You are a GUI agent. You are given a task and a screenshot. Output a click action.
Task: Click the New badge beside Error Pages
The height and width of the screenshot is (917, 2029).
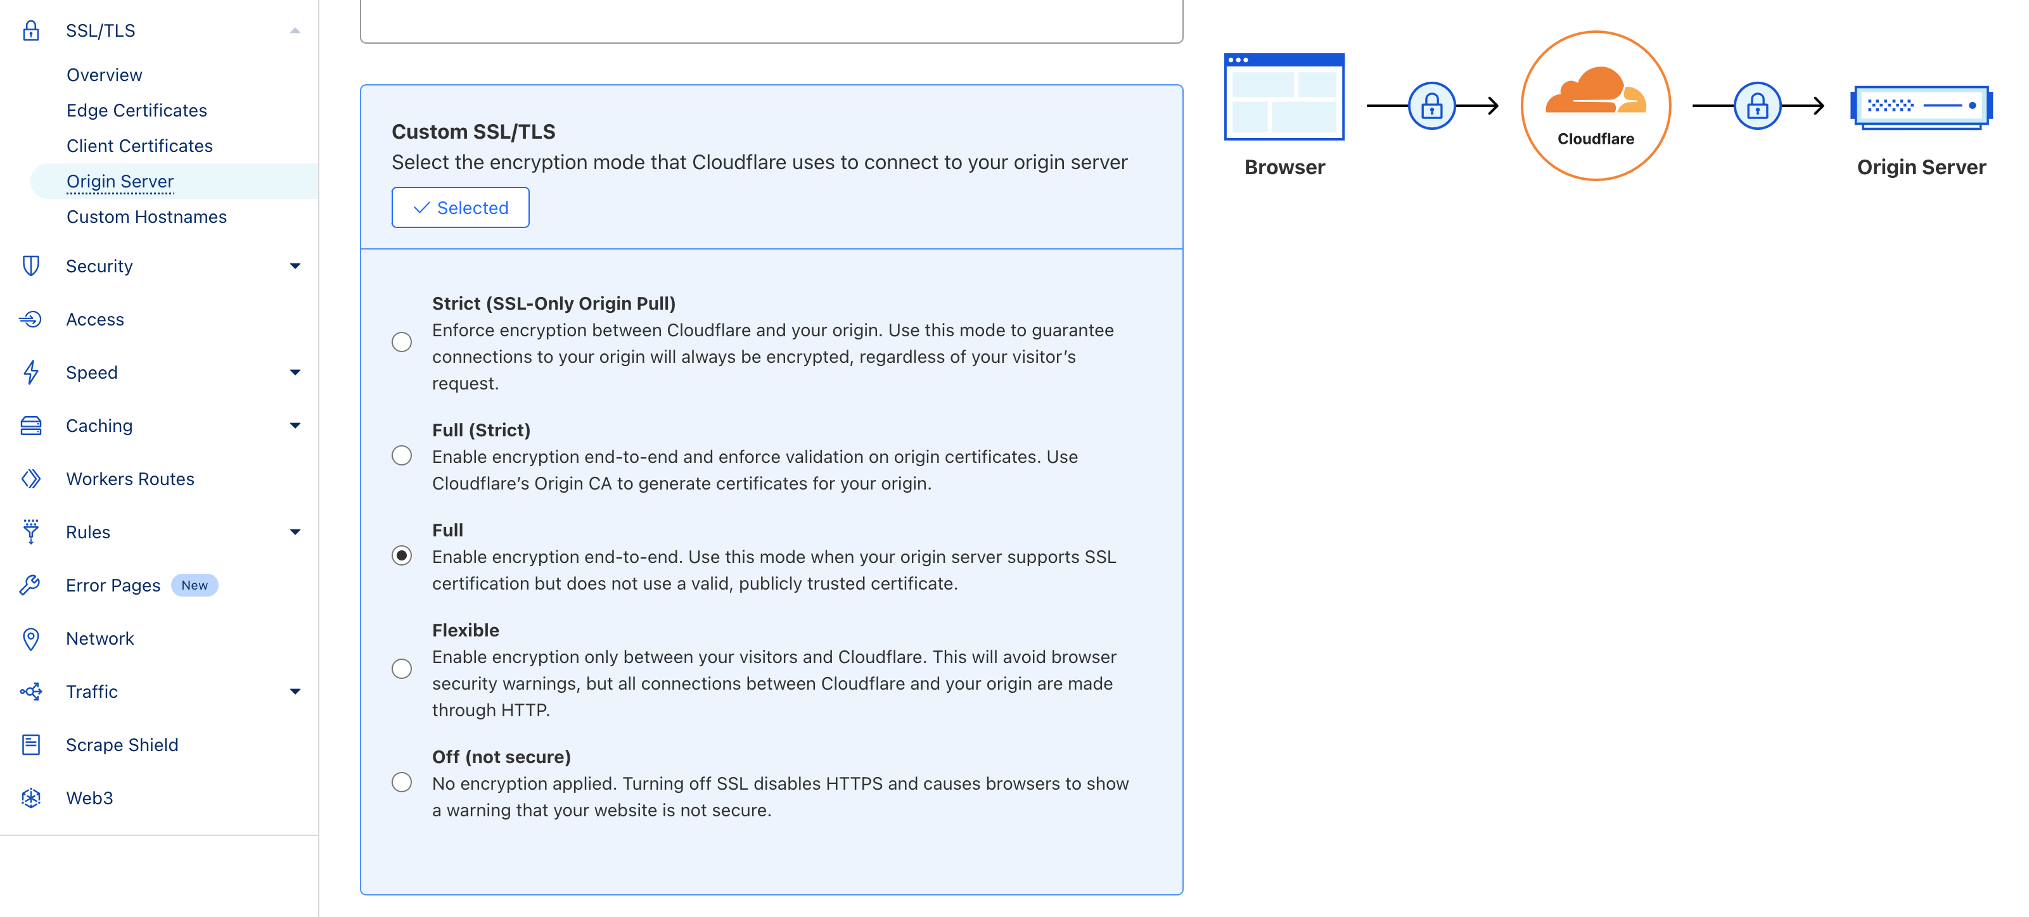point(195,585)
